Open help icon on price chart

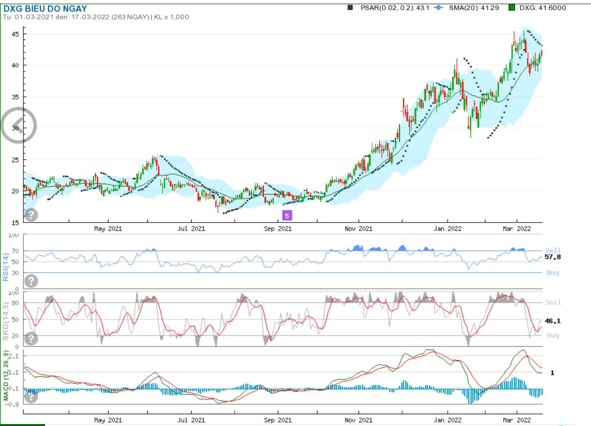pyautogui.click(x=31, y=215)
